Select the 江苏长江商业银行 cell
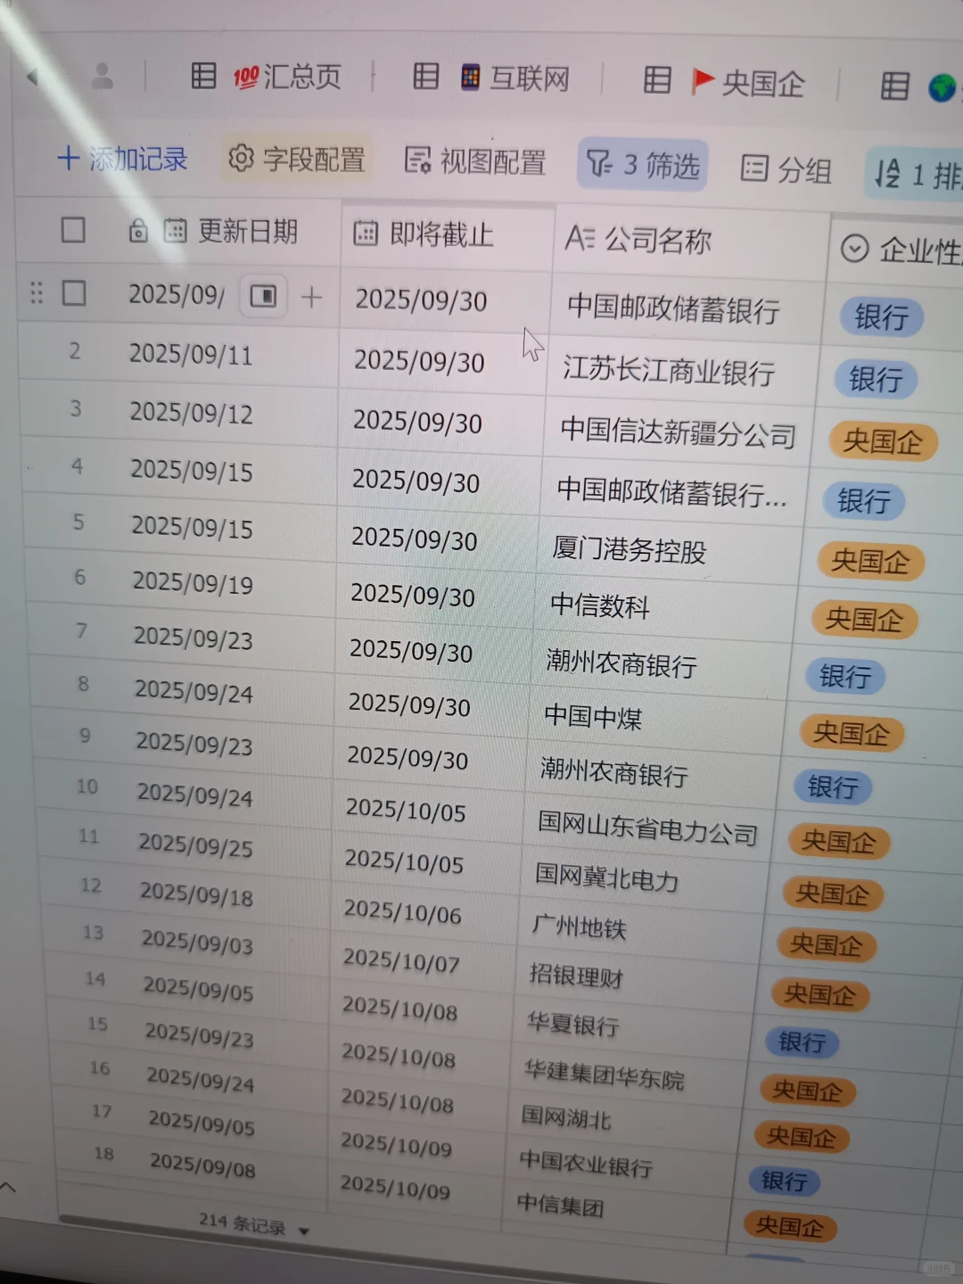963x1284 pixels. [x=669, y=370]
